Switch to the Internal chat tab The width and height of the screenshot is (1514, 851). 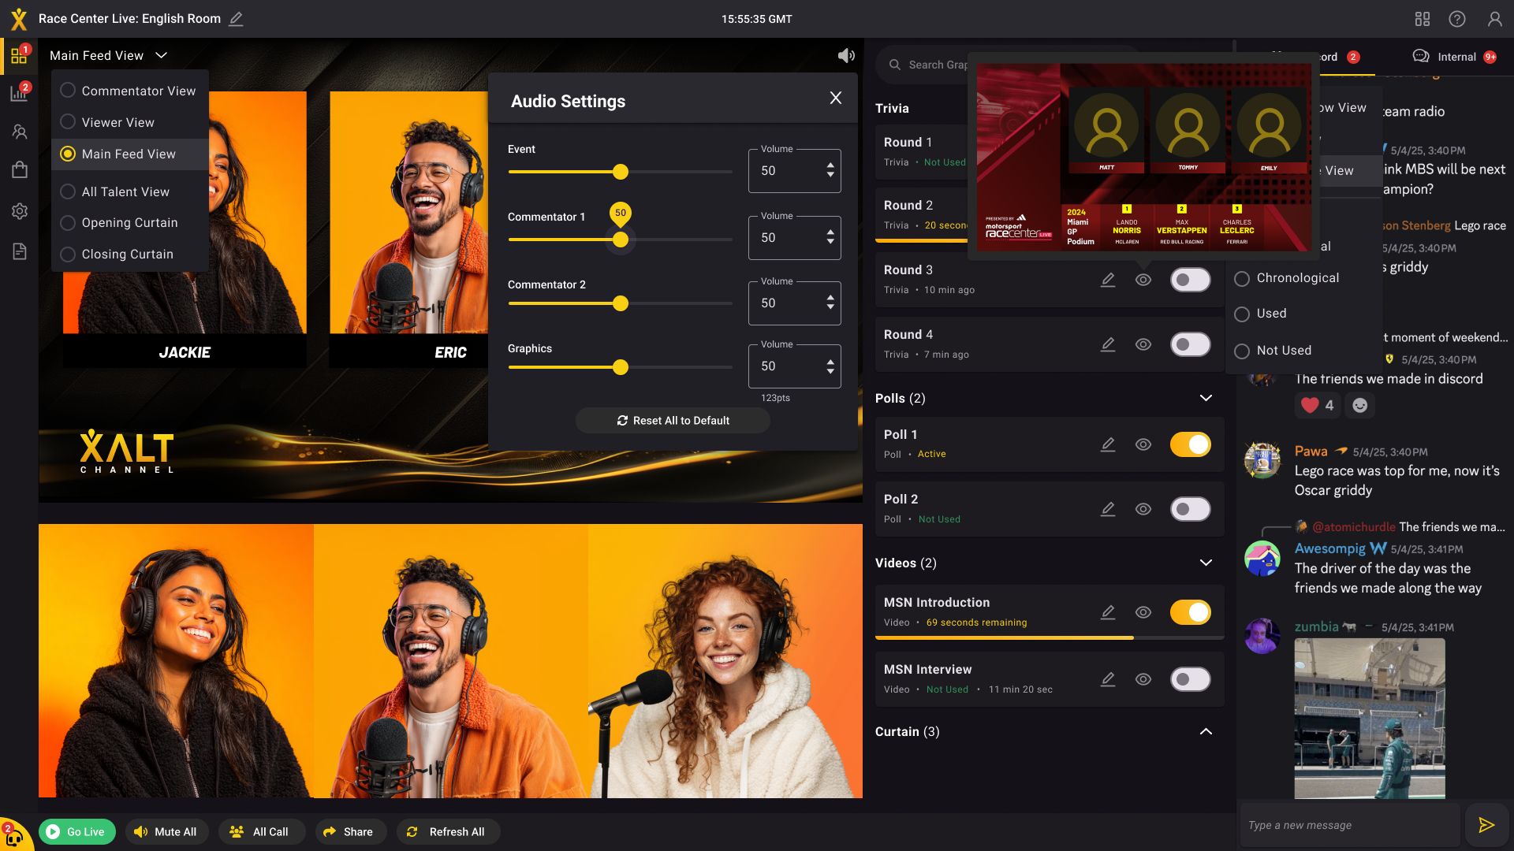click(x=1455, y=57)
